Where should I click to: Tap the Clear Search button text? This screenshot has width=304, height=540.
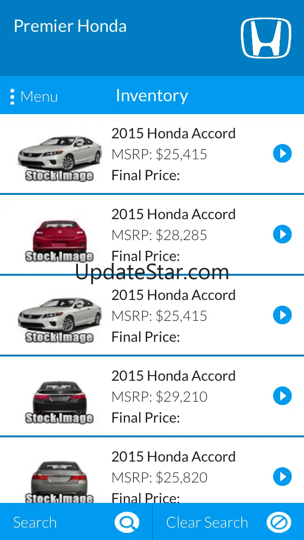click(207, 522)
